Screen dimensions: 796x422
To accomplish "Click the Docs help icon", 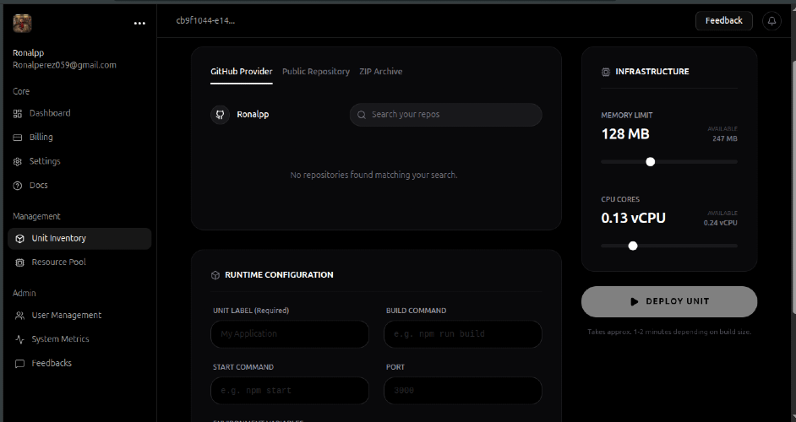I will [19, 186].
